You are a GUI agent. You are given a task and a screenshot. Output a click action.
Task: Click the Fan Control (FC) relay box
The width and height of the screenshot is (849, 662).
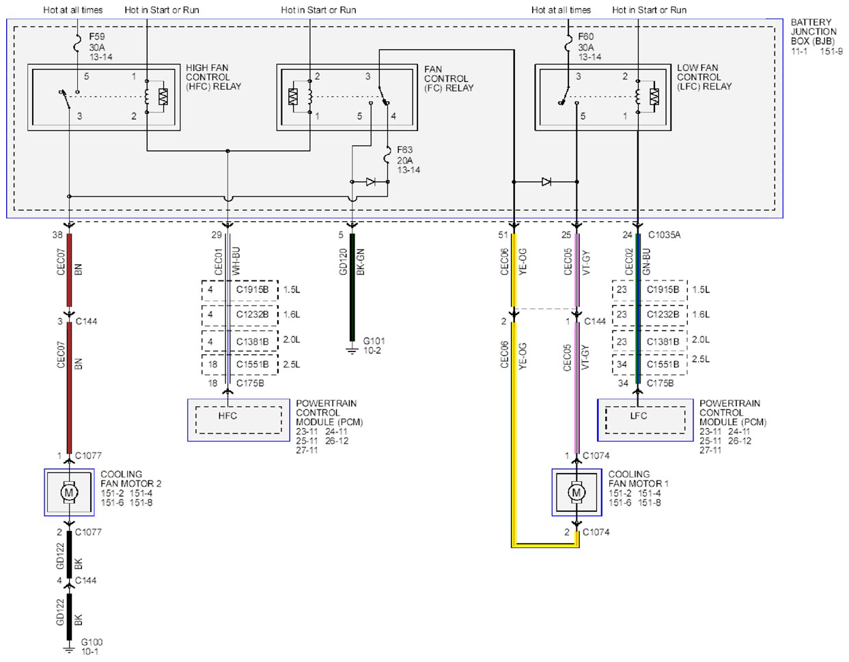click(x=347, y=97)
